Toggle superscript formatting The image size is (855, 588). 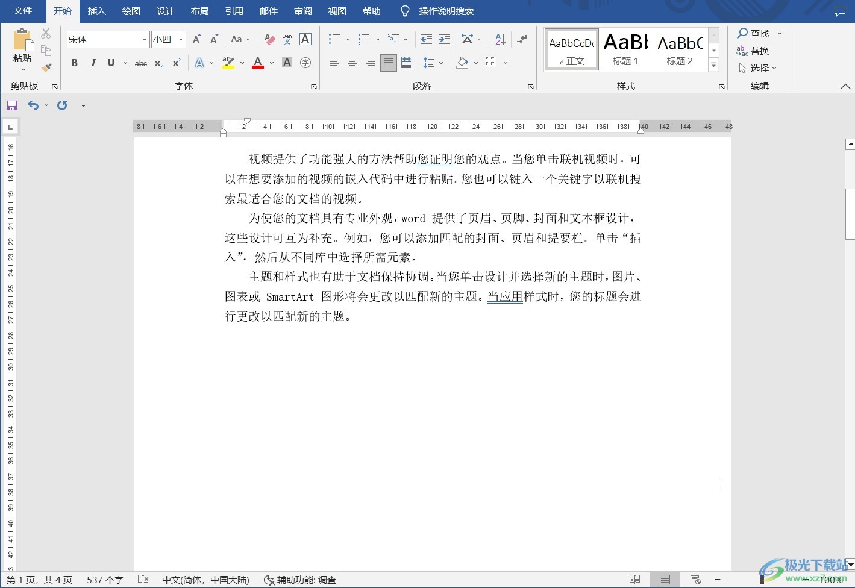177,63
